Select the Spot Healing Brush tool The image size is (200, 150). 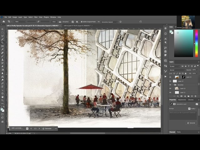click(x=2, y=53)
